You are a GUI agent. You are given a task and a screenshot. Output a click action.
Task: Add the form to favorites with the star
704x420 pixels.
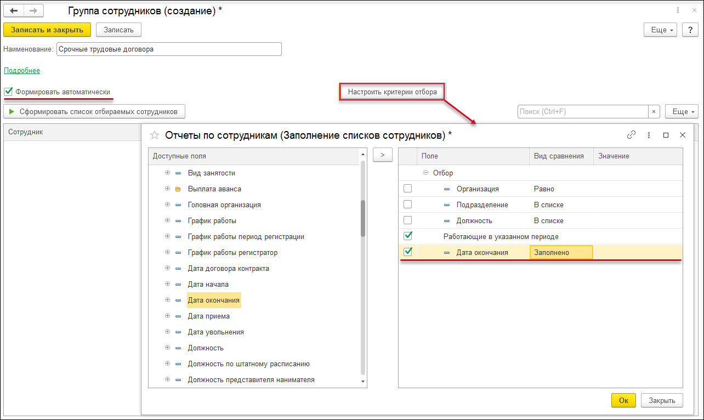click(x=155, y=135)
